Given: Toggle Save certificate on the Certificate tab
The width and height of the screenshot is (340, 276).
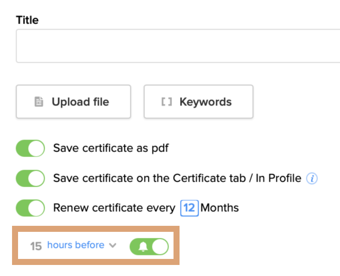Looking at the screenshot, I should point(30,178).
